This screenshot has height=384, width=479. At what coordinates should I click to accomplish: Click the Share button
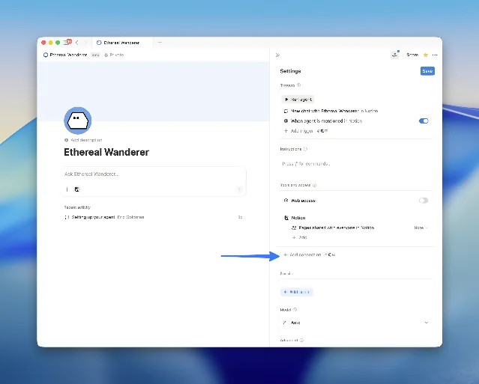click(x=412, y=55)
